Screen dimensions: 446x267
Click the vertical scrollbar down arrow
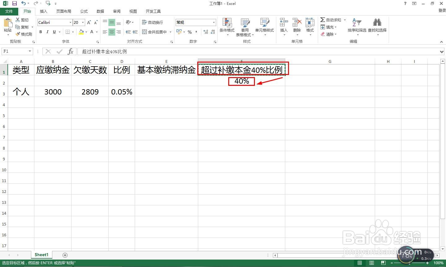(442, 248)
